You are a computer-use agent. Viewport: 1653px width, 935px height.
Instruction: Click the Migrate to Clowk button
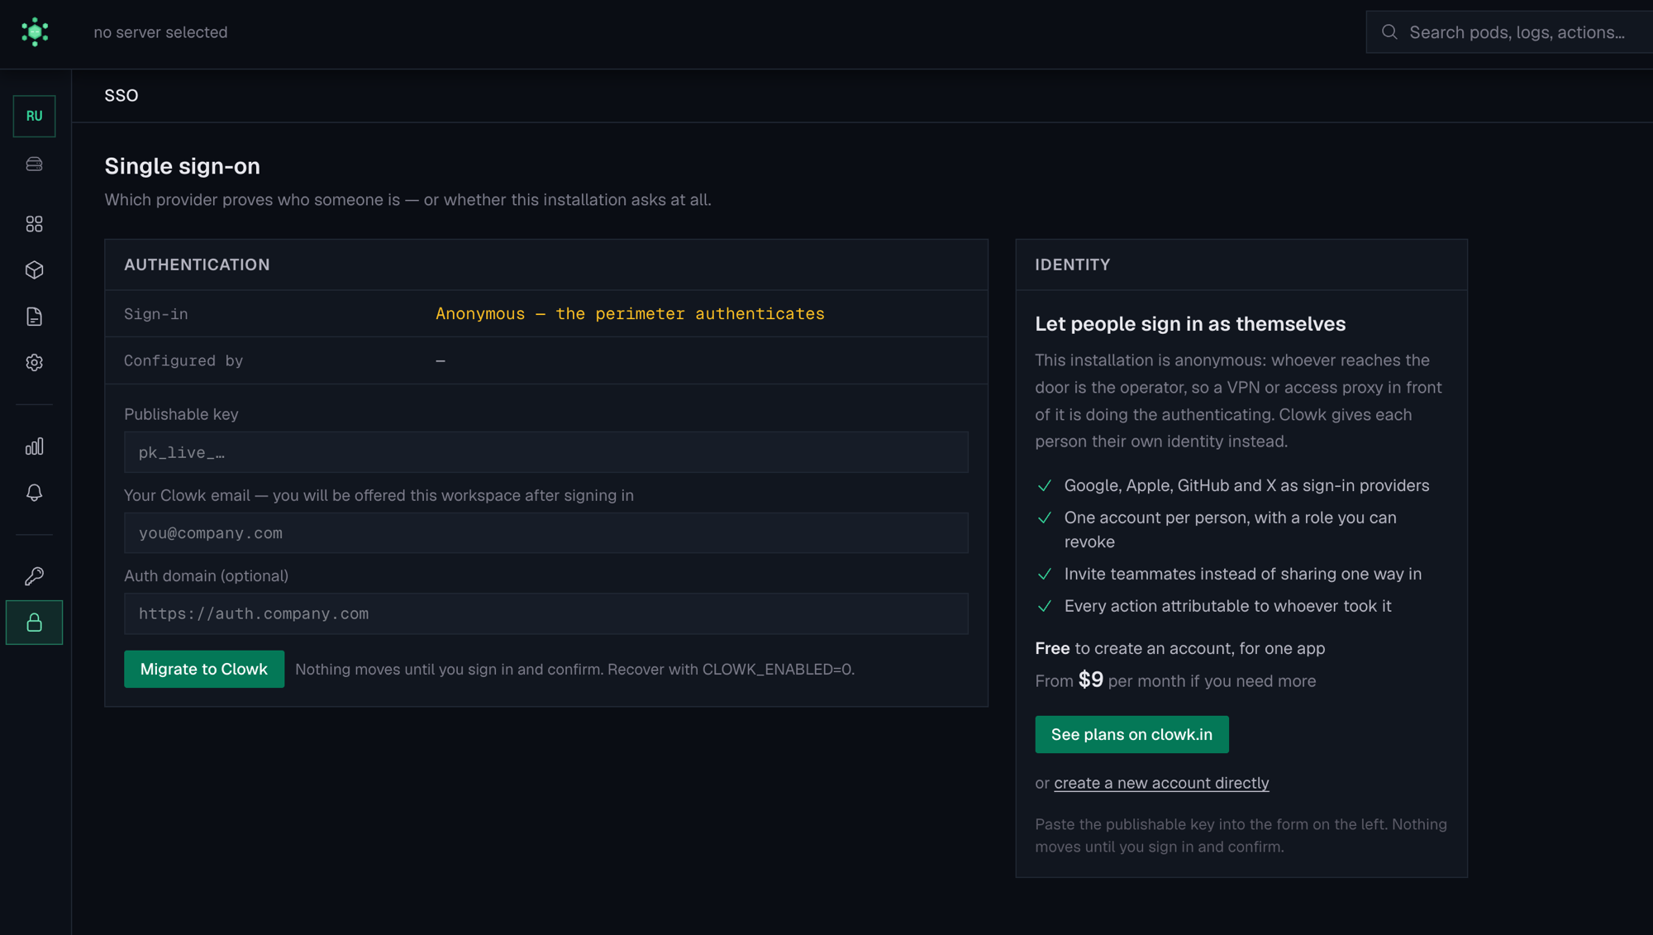(204, 669)
